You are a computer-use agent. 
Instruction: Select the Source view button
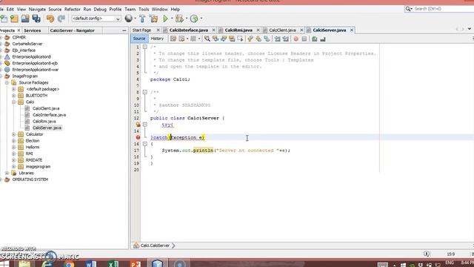pos(139,39)
